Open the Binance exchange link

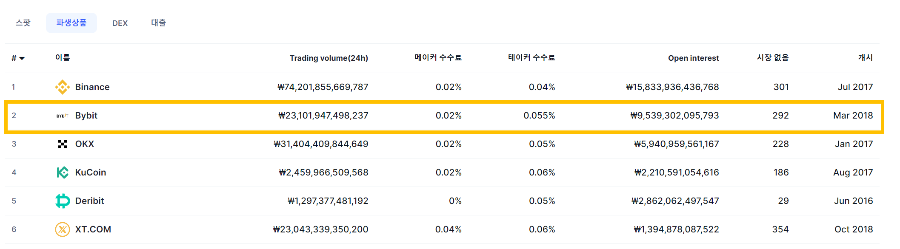(x=92, y=87)
